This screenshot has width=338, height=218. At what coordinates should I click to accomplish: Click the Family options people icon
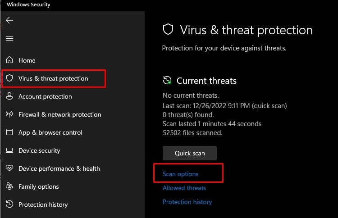(x=9, y=186)
